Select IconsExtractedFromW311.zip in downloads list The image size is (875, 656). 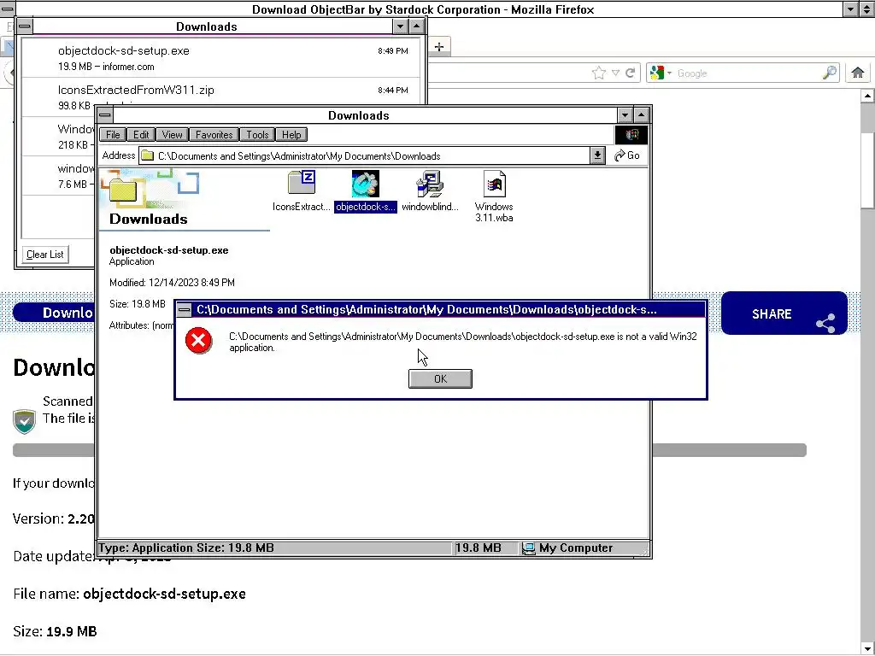(x=220, y=92)
